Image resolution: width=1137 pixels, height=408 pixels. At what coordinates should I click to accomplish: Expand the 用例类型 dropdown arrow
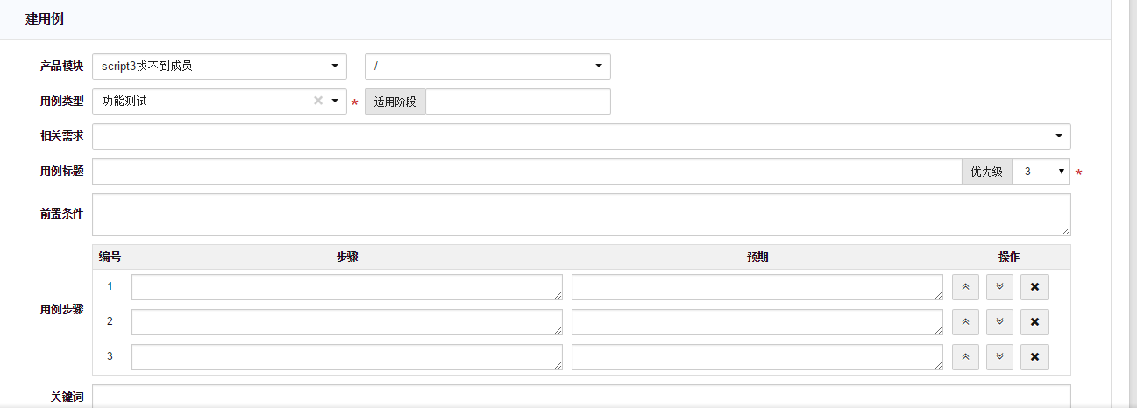pos(335,102)
